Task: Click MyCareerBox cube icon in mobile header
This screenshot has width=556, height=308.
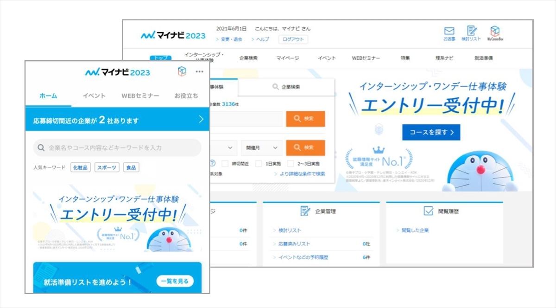Action: (182, 71)
